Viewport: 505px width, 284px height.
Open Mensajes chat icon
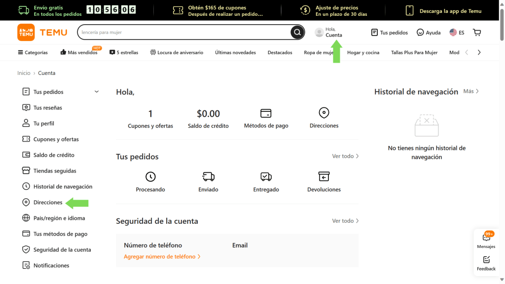[486, 238]
